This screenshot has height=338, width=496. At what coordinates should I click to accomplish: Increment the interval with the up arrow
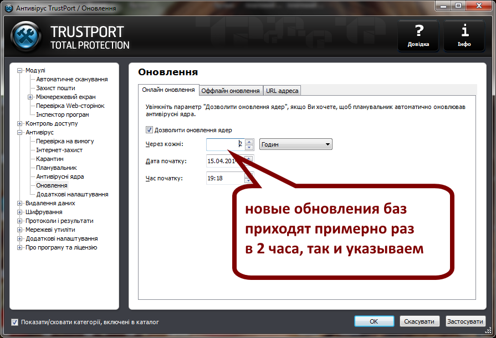click(x=249, y=141)
